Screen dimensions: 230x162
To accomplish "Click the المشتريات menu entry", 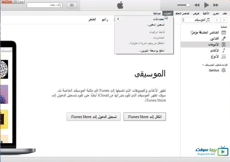I will coord(144,38).
